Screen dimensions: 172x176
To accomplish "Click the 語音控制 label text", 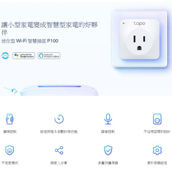I will 108,132.
